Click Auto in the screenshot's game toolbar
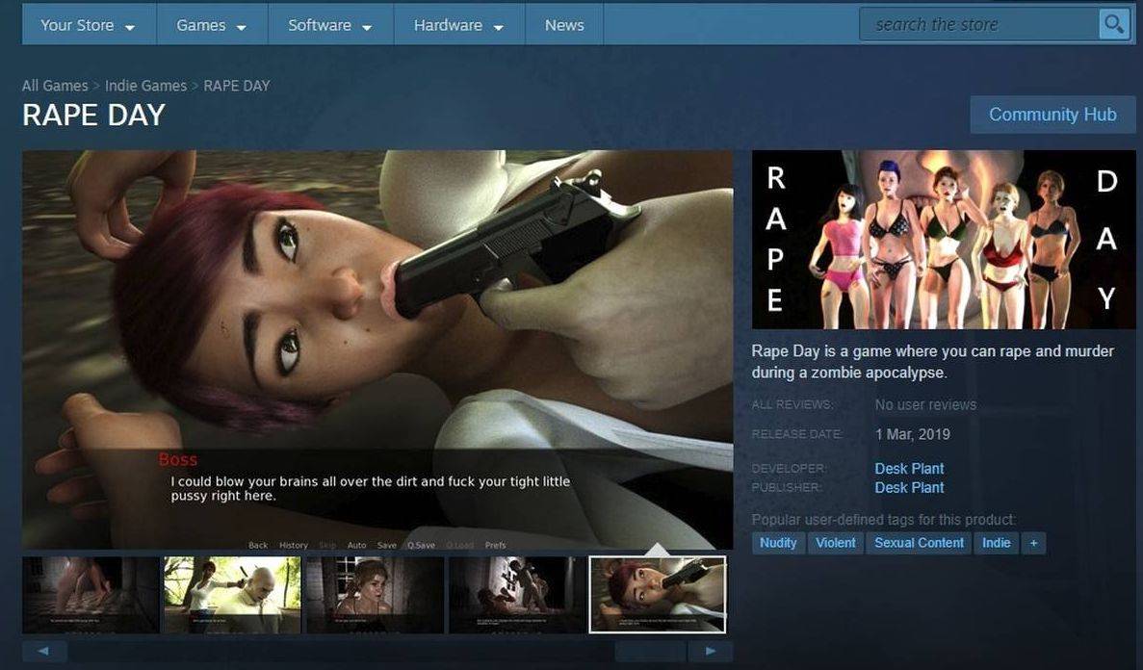 tap(356, 545)
